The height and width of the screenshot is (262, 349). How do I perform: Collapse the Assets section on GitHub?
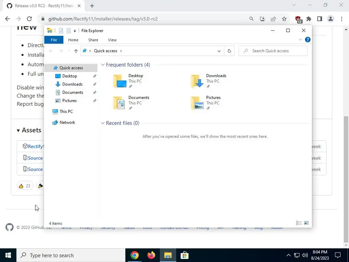[x=29, y=130]
